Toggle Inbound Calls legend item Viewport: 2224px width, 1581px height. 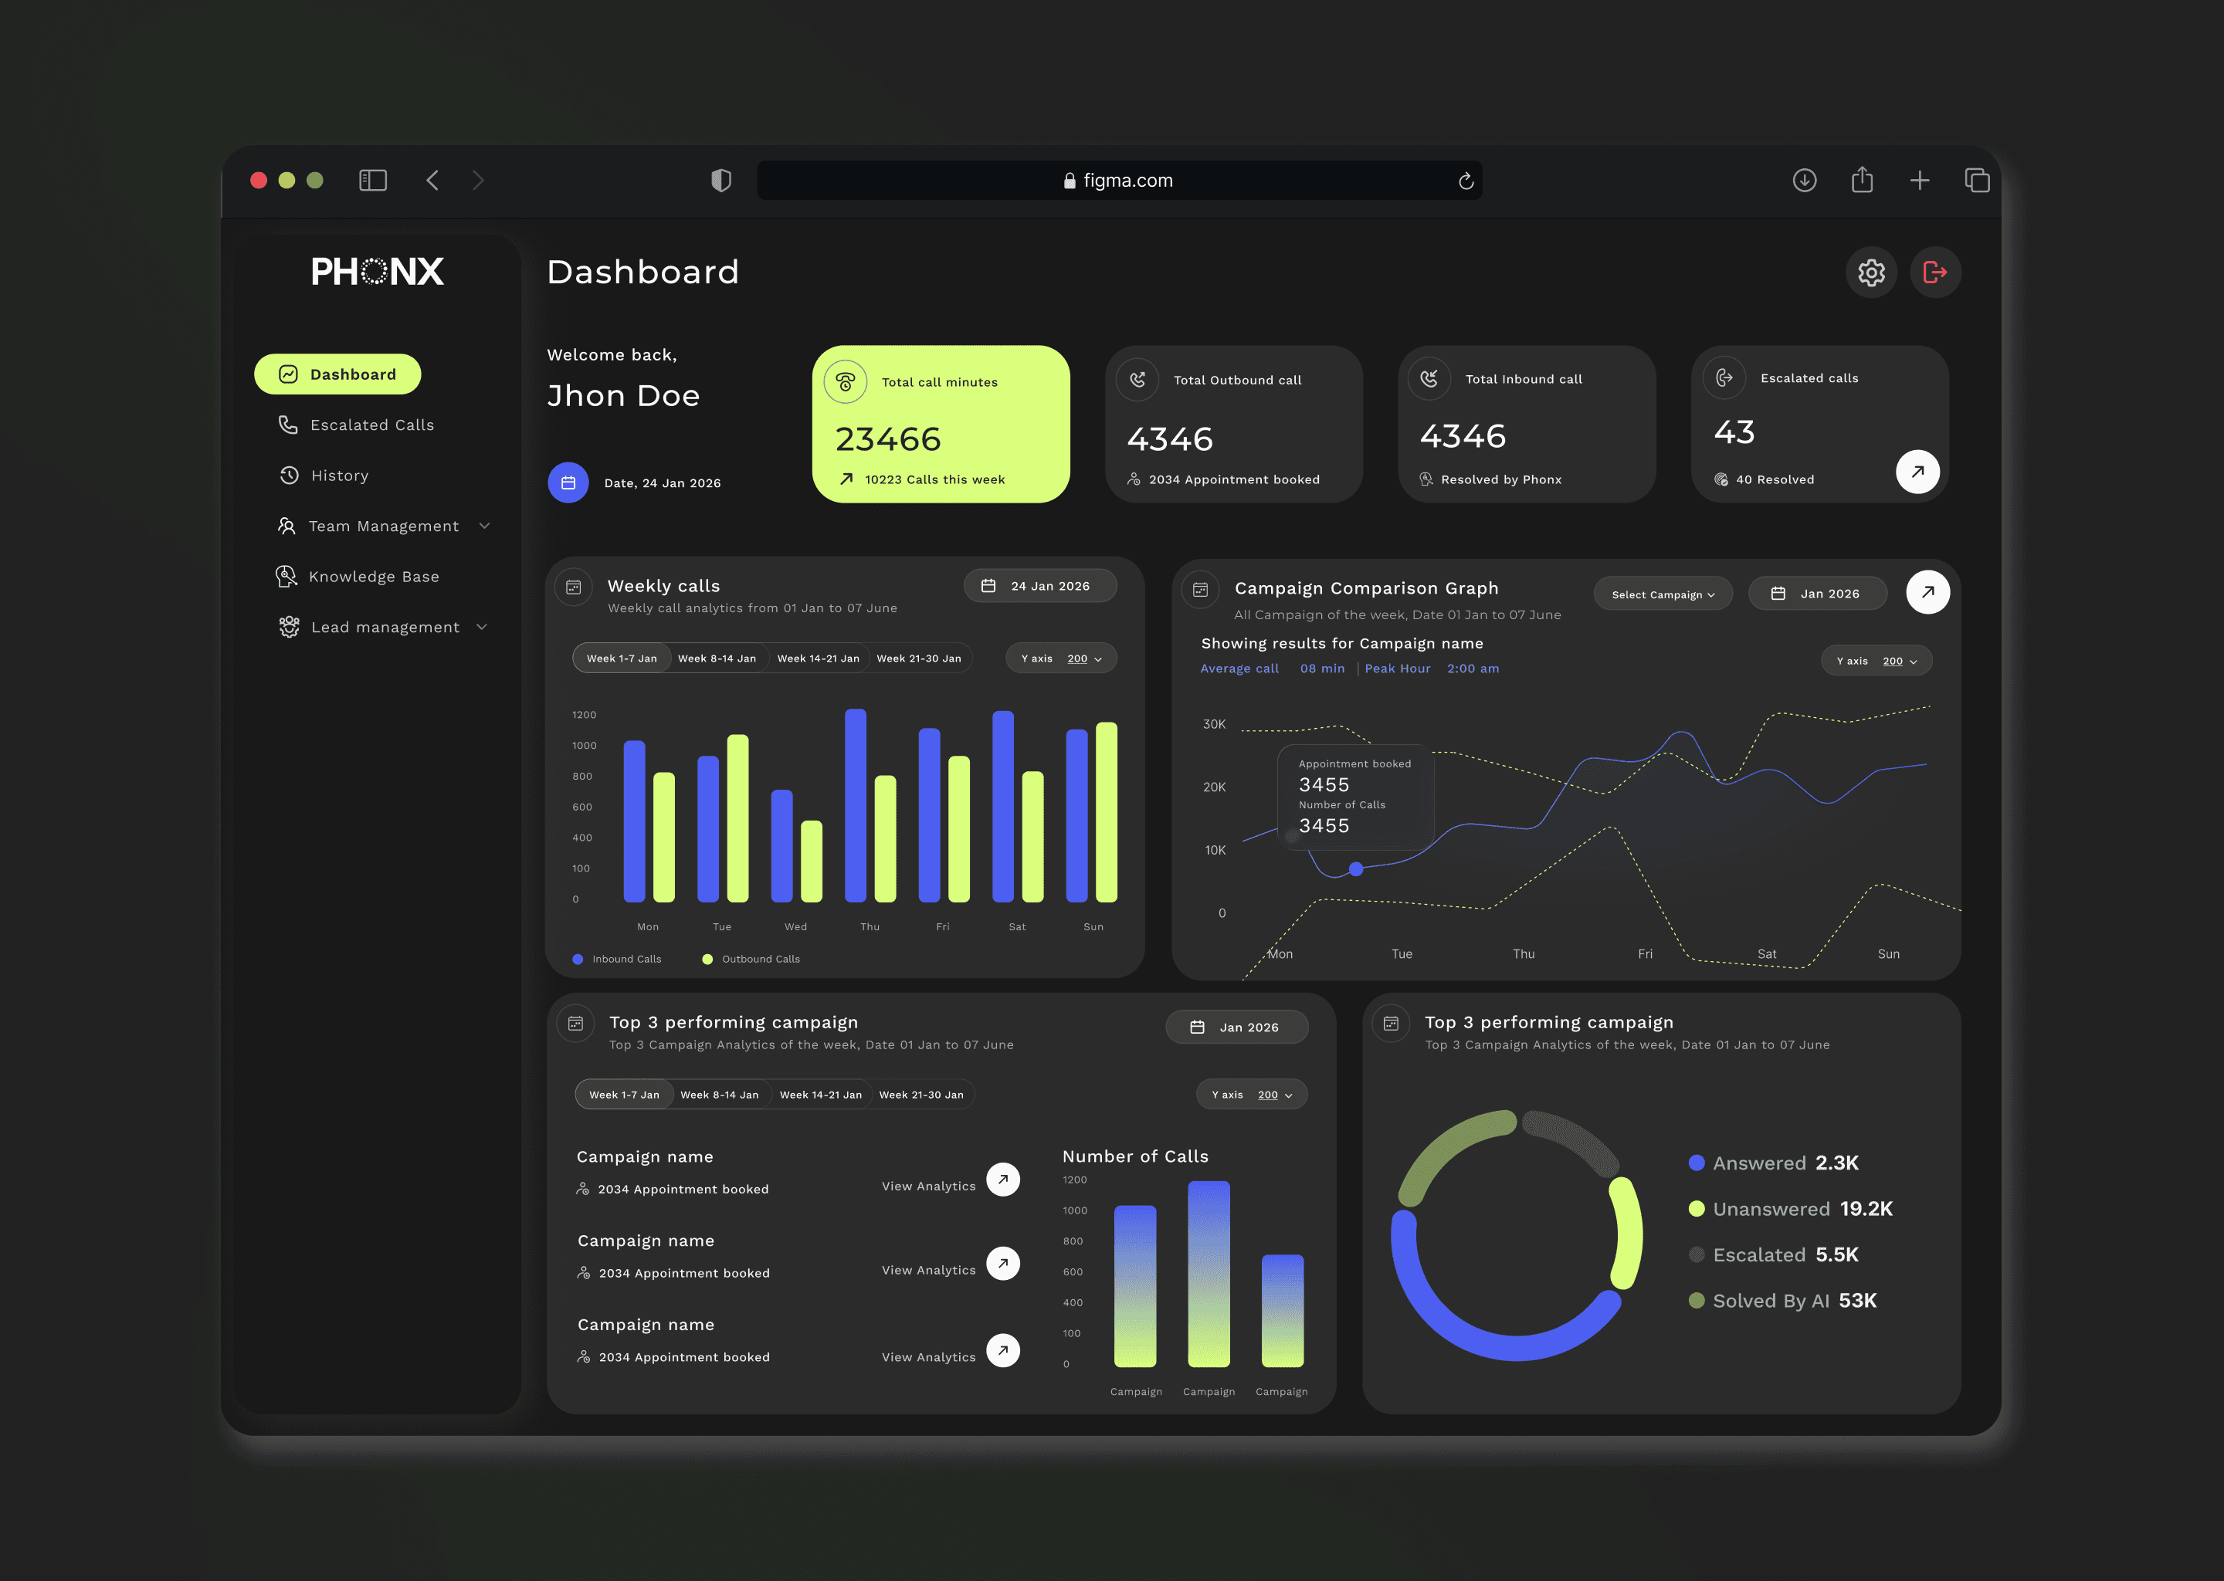(x=617, y=959)
